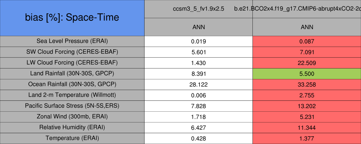
Task: Click the ANN header under ccsm3_5_fv1.9x2.5
Action: point(198,27)
